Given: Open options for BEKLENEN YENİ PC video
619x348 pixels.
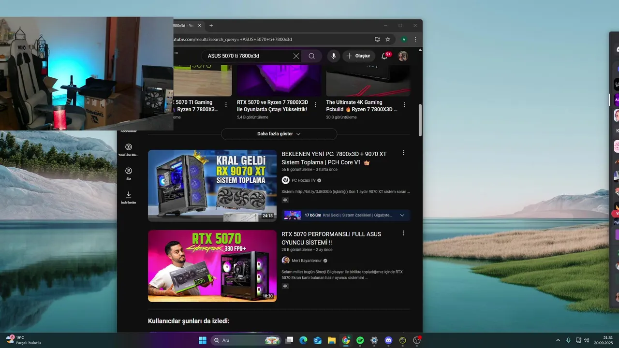Looking at the screenshot, I should coord(404,153).
